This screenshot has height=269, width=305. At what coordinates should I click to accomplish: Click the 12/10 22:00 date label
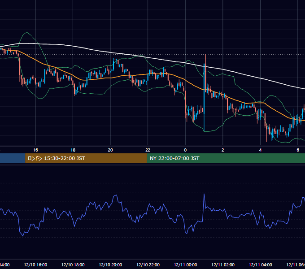(148, 265)
